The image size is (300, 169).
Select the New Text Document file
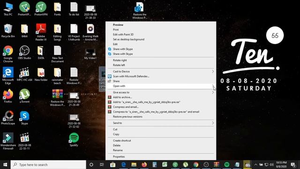(x=57, y=54)
